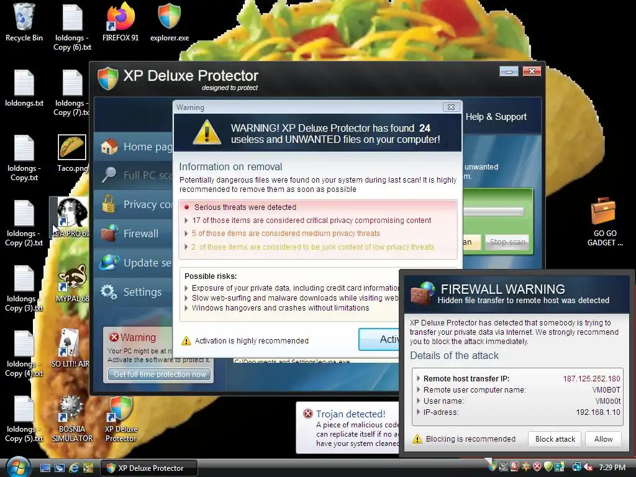Image resolution: width=636 pixels, height=477 pixels.
Task: Click the Privacy control padlock icon
Action: (108, 204)
